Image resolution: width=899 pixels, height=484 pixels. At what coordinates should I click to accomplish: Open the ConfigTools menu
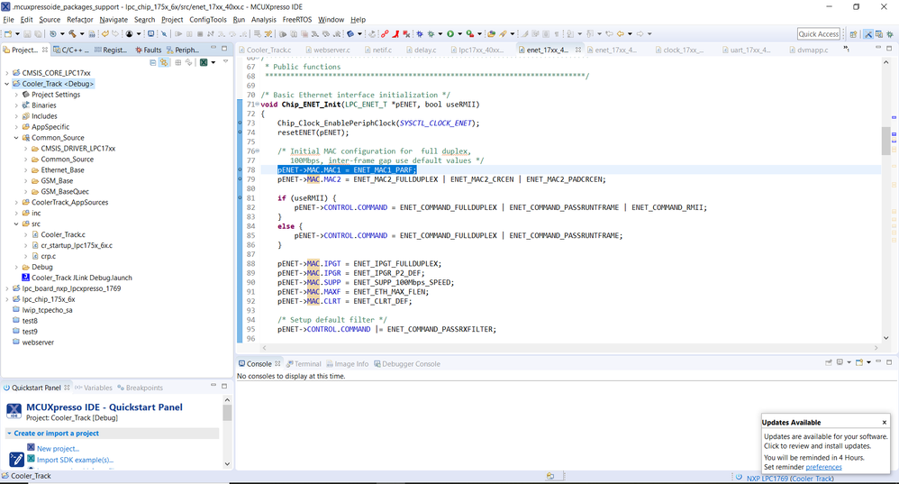208,20
